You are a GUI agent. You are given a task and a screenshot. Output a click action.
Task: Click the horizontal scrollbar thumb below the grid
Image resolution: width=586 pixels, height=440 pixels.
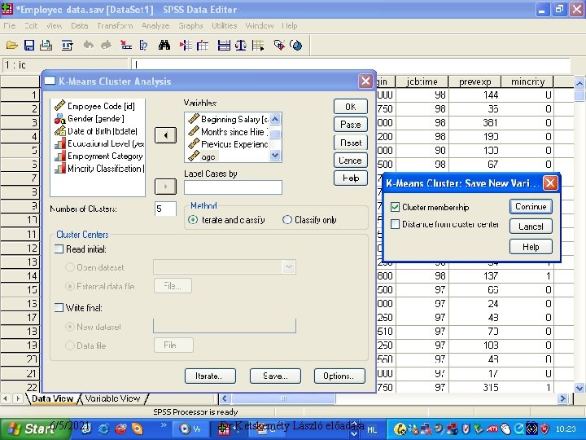(283, 398)
